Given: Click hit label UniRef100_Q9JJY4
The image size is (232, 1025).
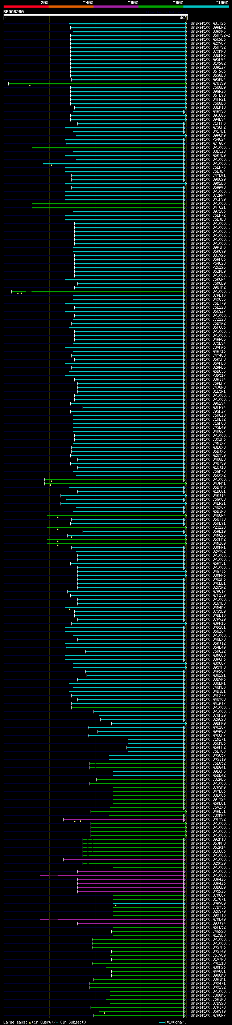Looking at the screenshot, I should click(208, 924).
